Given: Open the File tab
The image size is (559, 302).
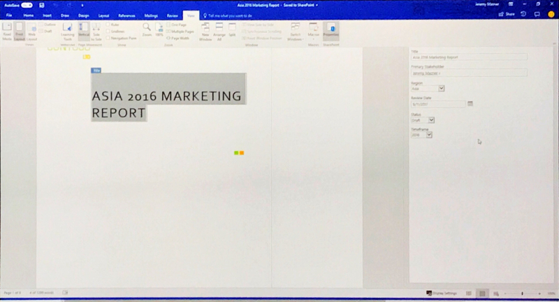Looking at the screenshot, I should coord(9,15).
